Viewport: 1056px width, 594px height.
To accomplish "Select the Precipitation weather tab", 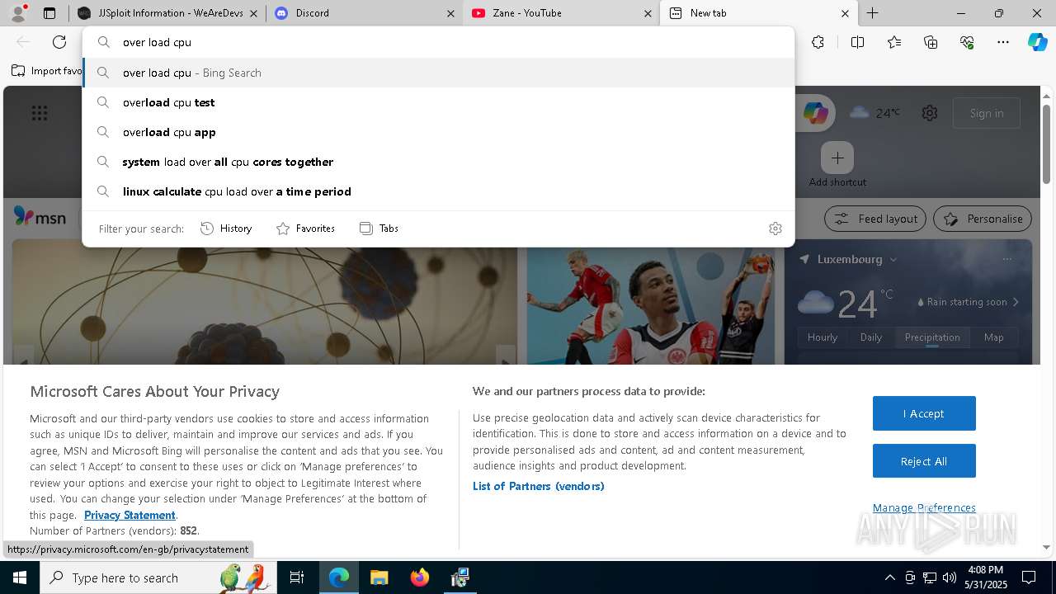I will (x=932, y=337).
